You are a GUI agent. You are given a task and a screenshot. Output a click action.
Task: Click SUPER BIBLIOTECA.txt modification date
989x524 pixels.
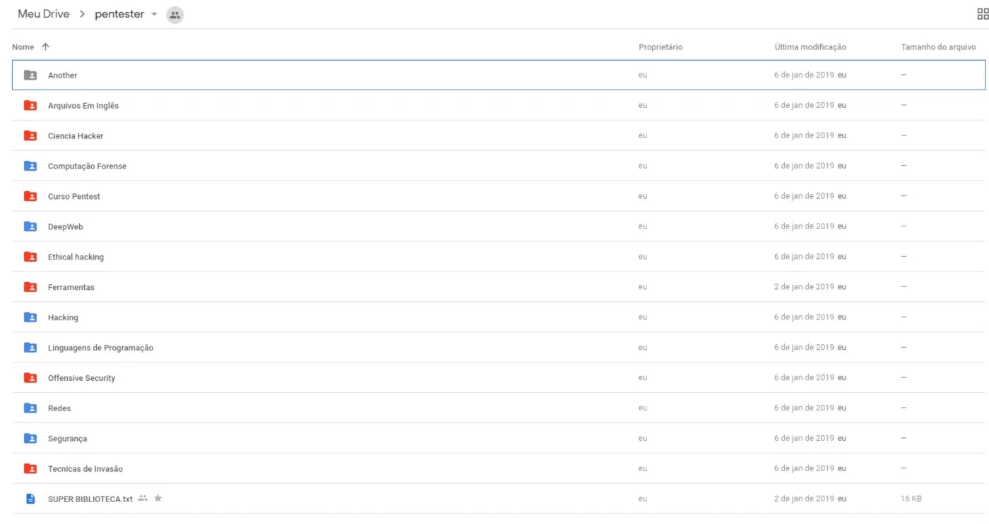coord(804,499)
